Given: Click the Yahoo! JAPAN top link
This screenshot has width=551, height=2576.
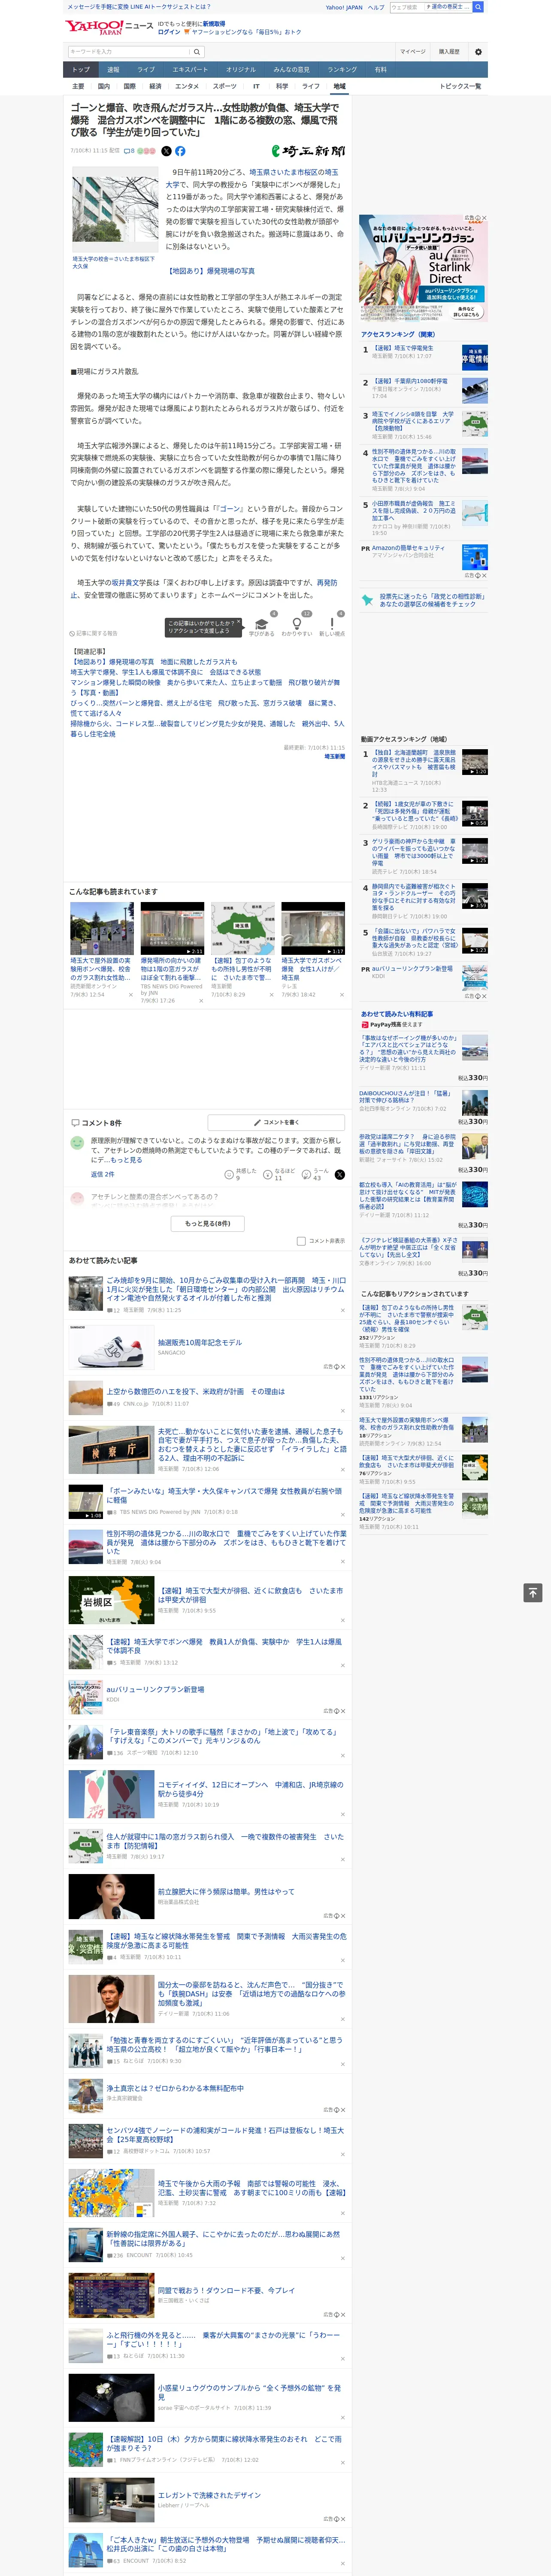Looking at the screenshot, I should tap(344, 7).
